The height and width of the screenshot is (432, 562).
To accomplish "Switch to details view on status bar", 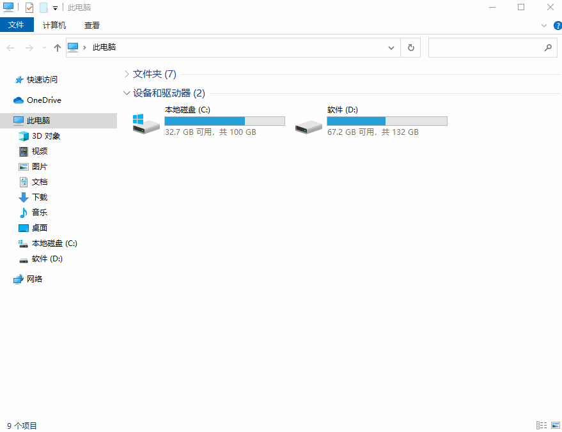I will click(542, 425).
